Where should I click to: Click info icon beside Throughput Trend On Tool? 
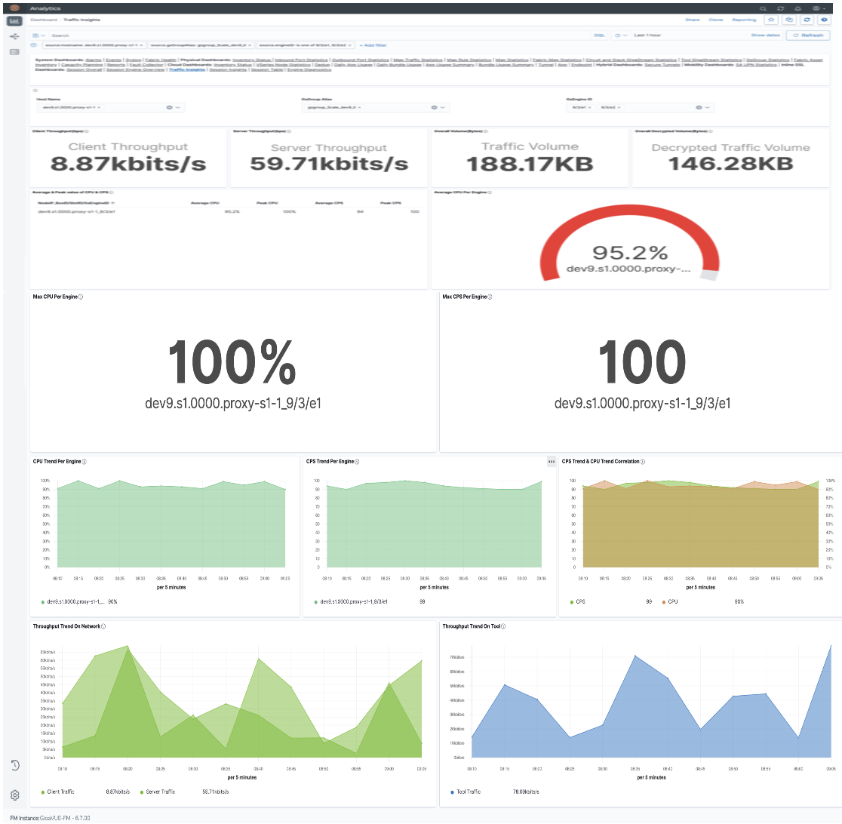[503, 626]
